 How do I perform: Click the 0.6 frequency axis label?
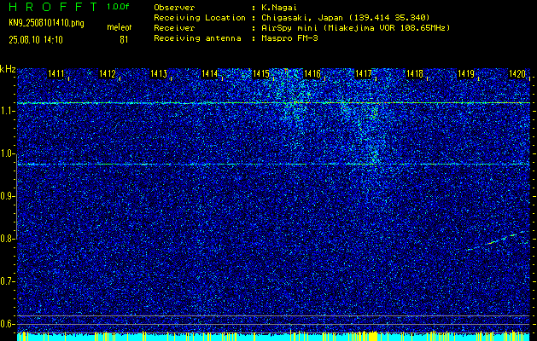point(7,324)
